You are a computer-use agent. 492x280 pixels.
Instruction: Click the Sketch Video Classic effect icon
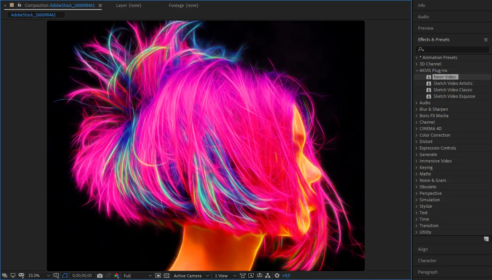[429, 90]
